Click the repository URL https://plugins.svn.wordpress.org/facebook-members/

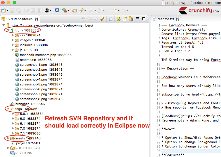[52, 25]
